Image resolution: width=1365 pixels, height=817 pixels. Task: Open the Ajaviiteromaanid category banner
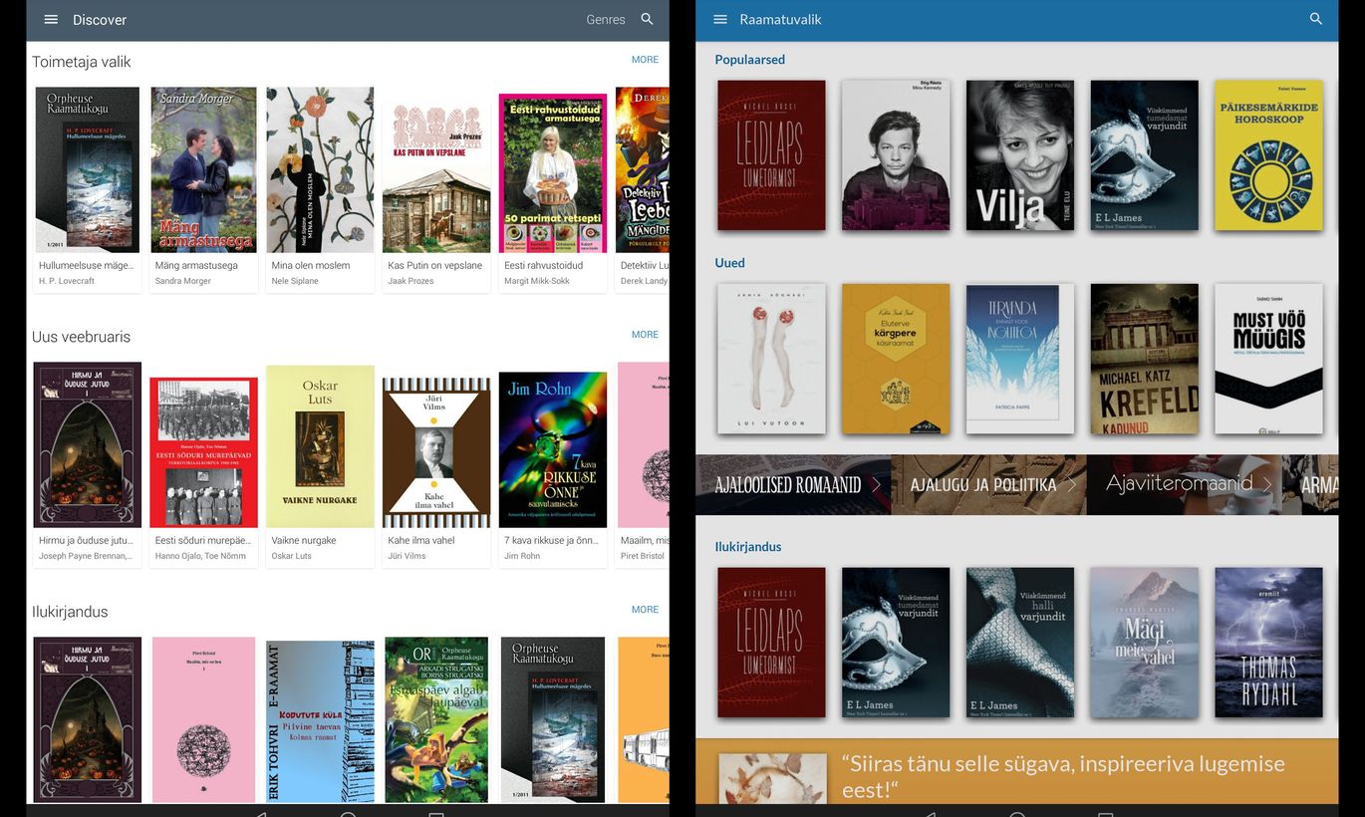[x=1185, y=485]
